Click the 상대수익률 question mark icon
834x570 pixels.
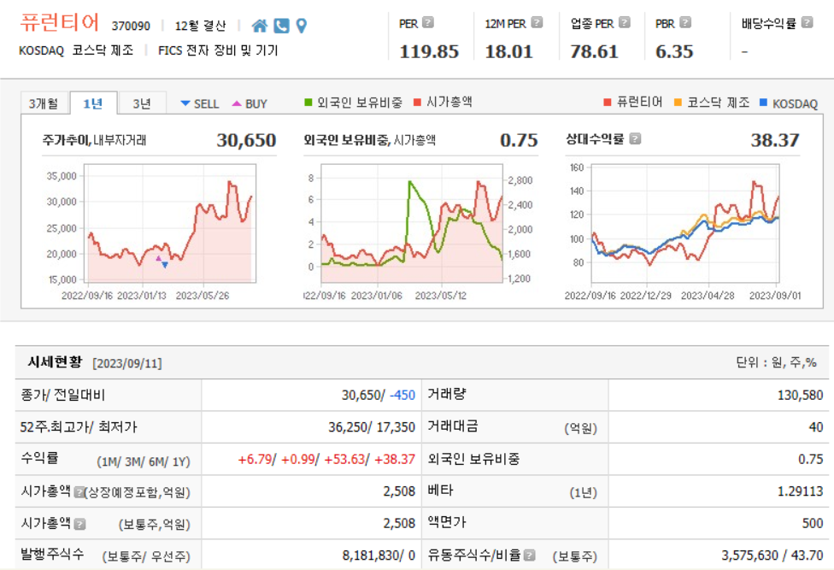635,139
